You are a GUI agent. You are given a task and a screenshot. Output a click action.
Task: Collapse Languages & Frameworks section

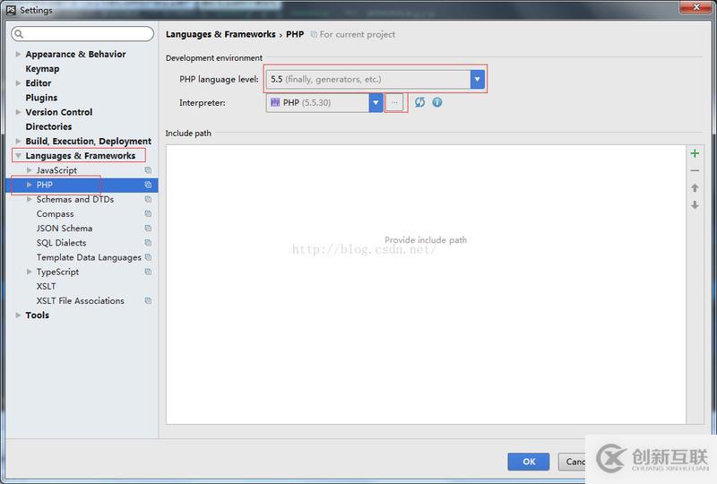[18, 156]
